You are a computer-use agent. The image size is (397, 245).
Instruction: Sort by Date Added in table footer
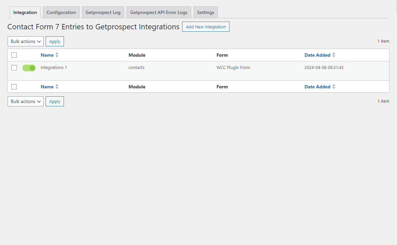[x=317, y=87]
